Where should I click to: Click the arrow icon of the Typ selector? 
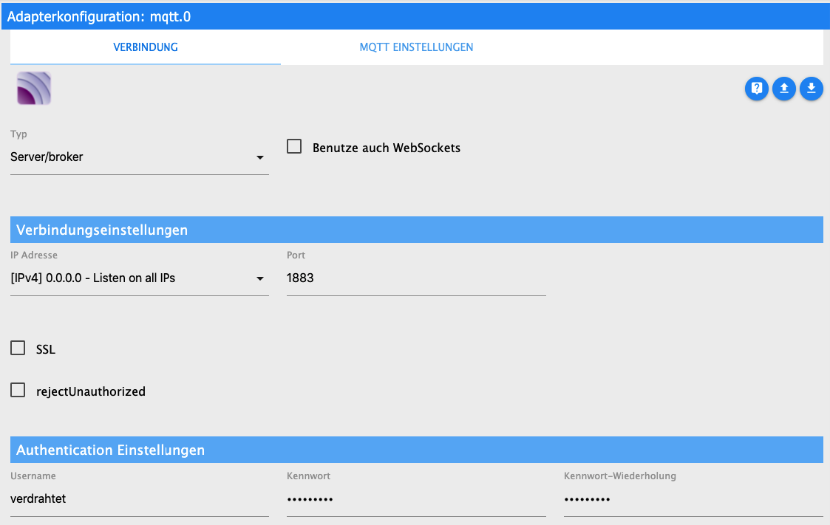259,157
